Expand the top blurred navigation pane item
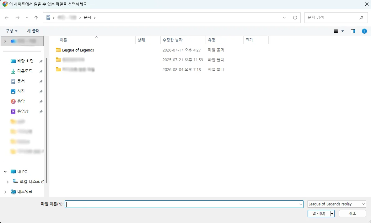 5,41
